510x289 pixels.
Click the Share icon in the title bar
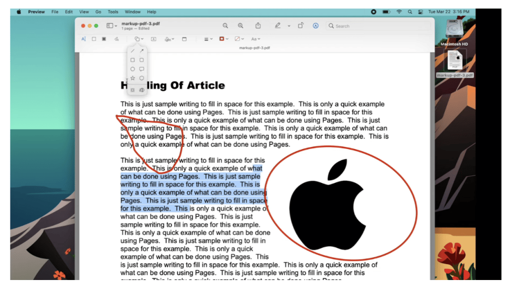tap(257, 25)
